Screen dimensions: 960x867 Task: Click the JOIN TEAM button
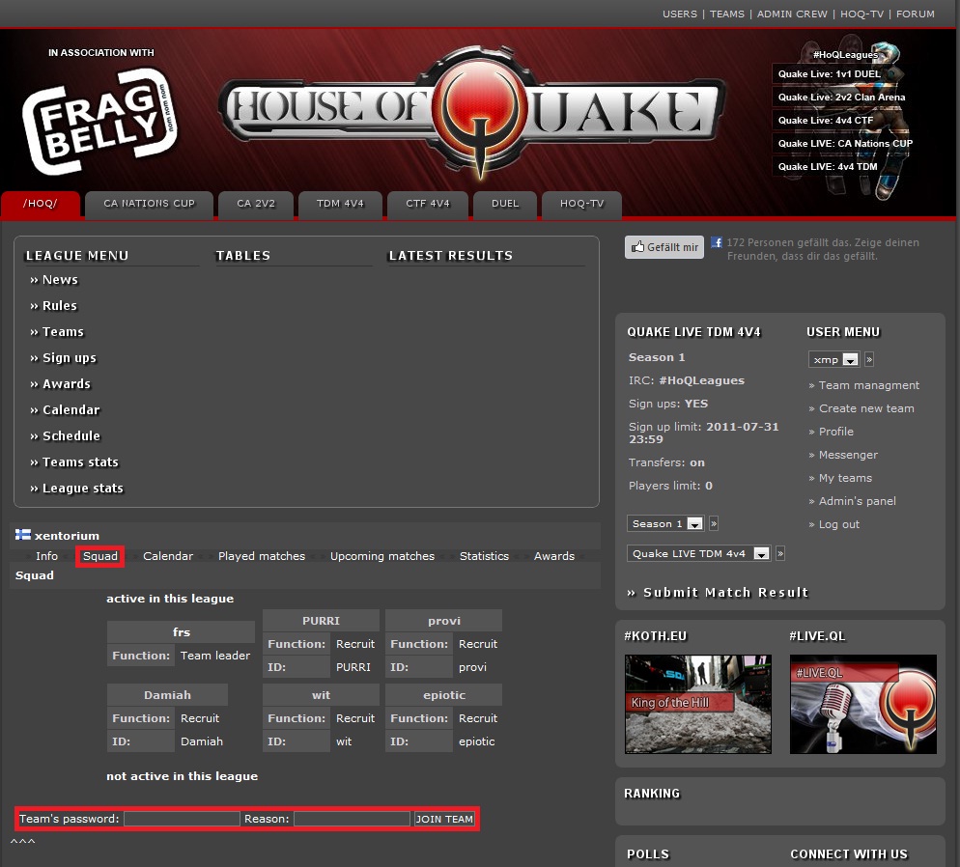pyautogui.click(x=444, y=819)
